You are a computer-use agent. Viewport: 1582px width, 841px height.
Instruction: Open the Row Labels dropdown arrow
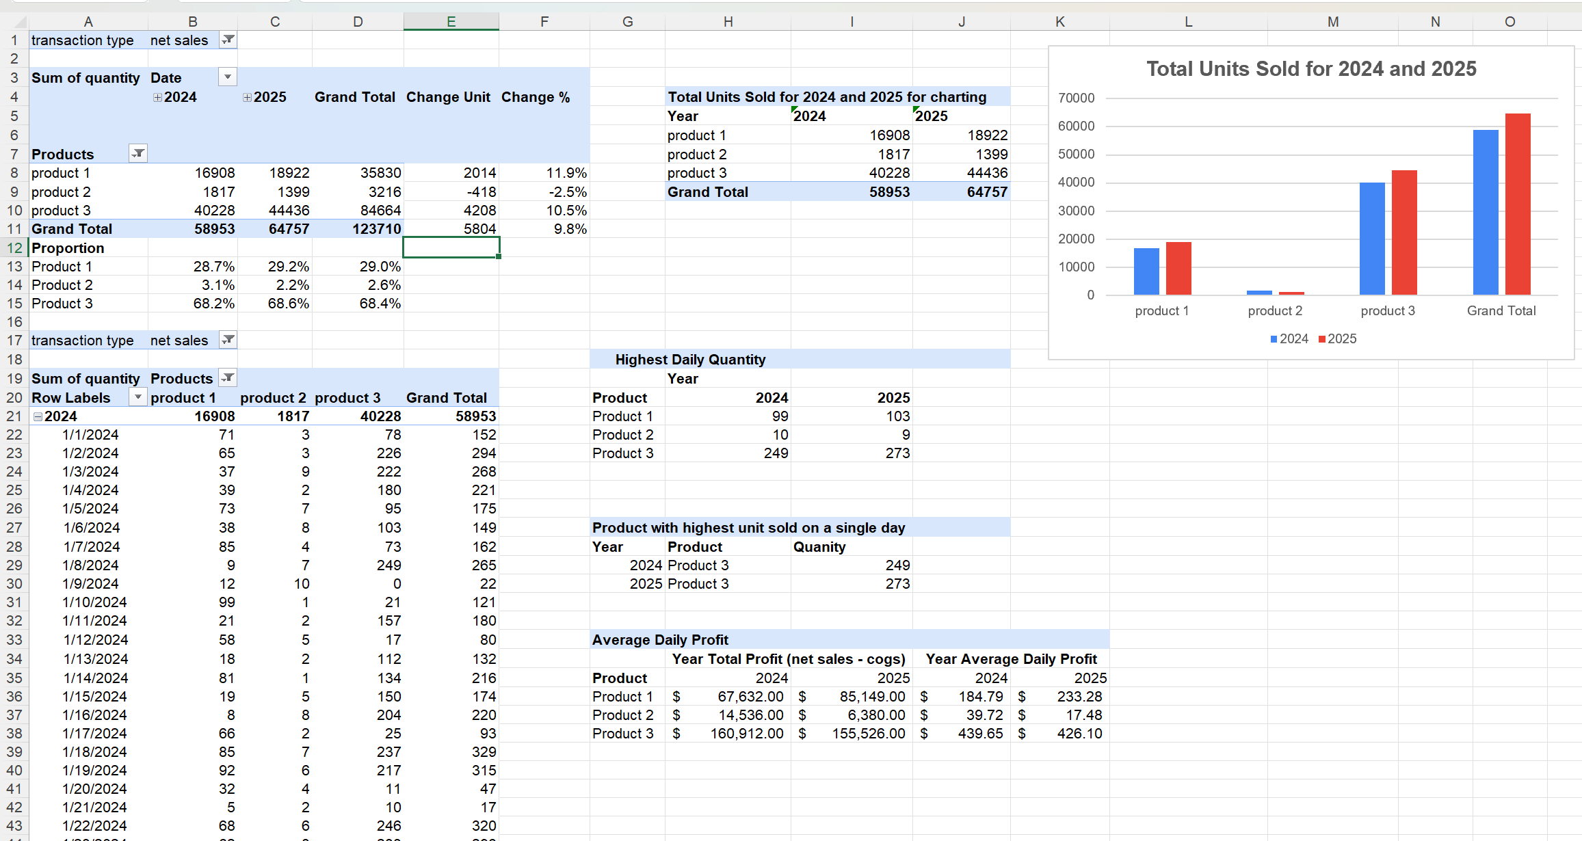pyautogui.click(x=137, y=397)
